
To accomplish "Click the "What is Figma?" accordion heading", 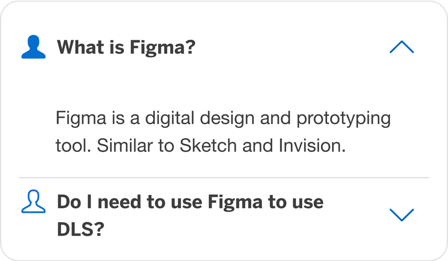I will click(x=125, y=48).
